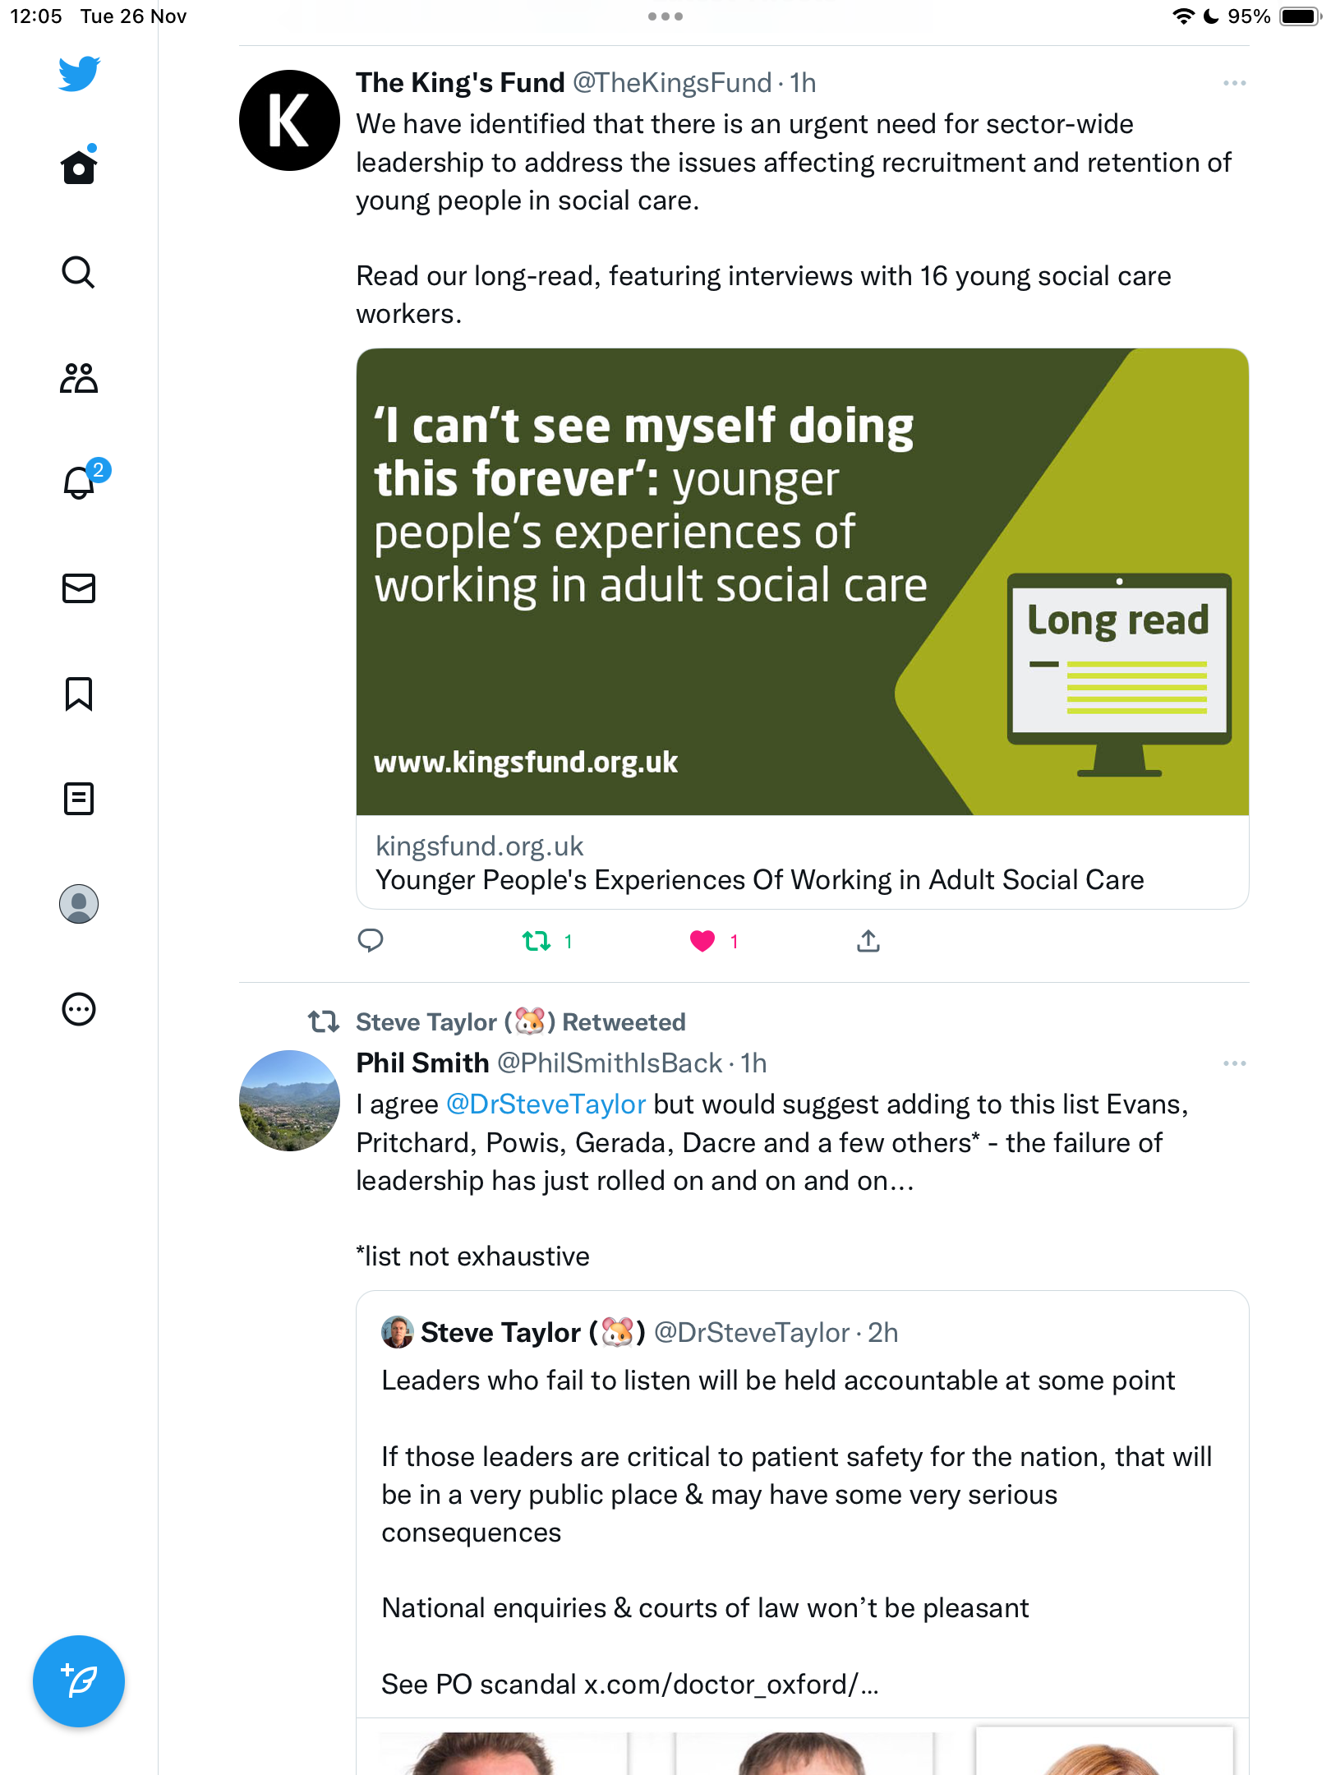The width and height of the screenshot is (1331, 1775).
Task: Open the kingsfund.org.uk long read card
Action: [802, 629]
